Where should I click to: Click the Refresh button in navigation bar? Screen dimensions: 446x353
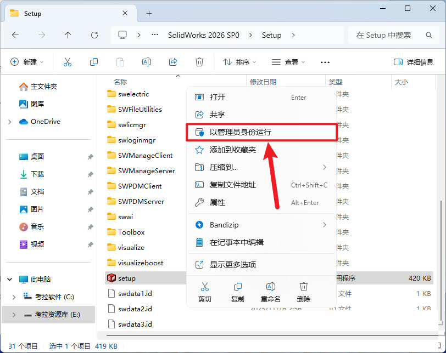[x=94, y=35]
